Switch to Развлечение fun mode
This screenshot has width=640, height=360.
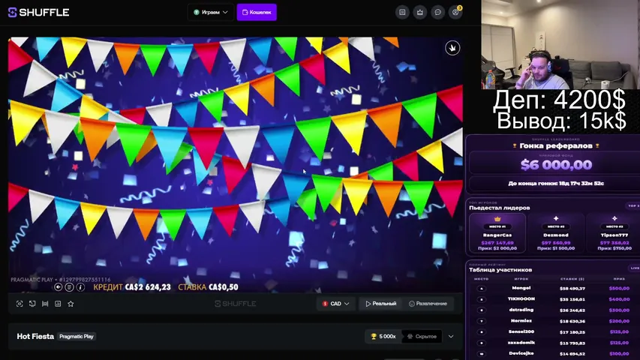tap(428, 304)
